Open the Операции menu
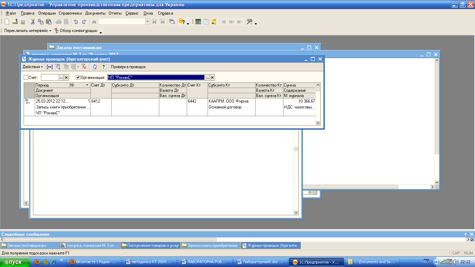This screenshot has height=267, width=475. pos(47,13)
